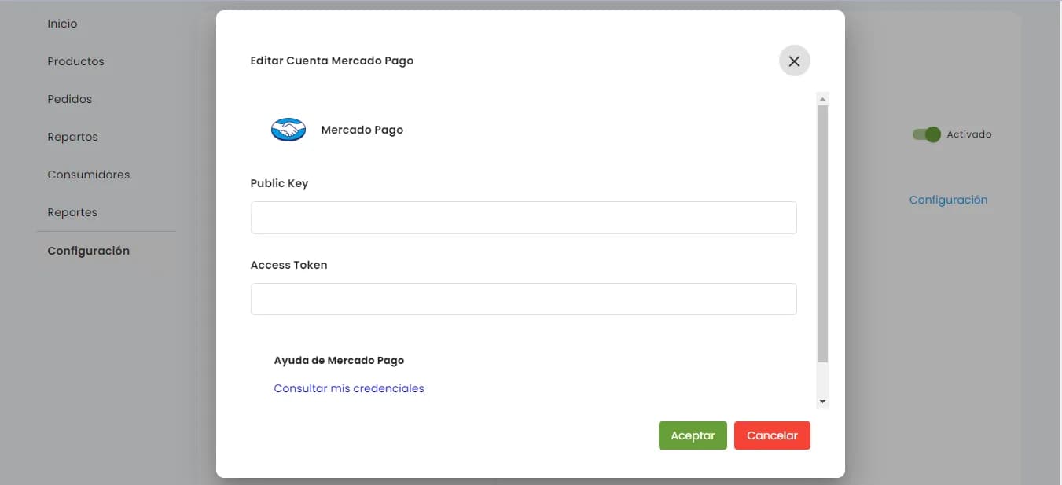This screenshot has height=485, width=1062.
Task: Open Pedidos in sidebar
Action: (70, 99)
